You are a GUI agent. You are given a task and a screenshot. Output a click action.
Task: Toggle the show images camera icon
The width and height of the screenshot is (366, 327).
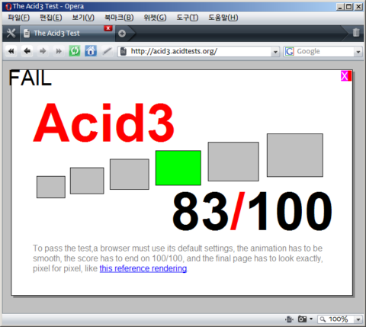coord(302,319)
